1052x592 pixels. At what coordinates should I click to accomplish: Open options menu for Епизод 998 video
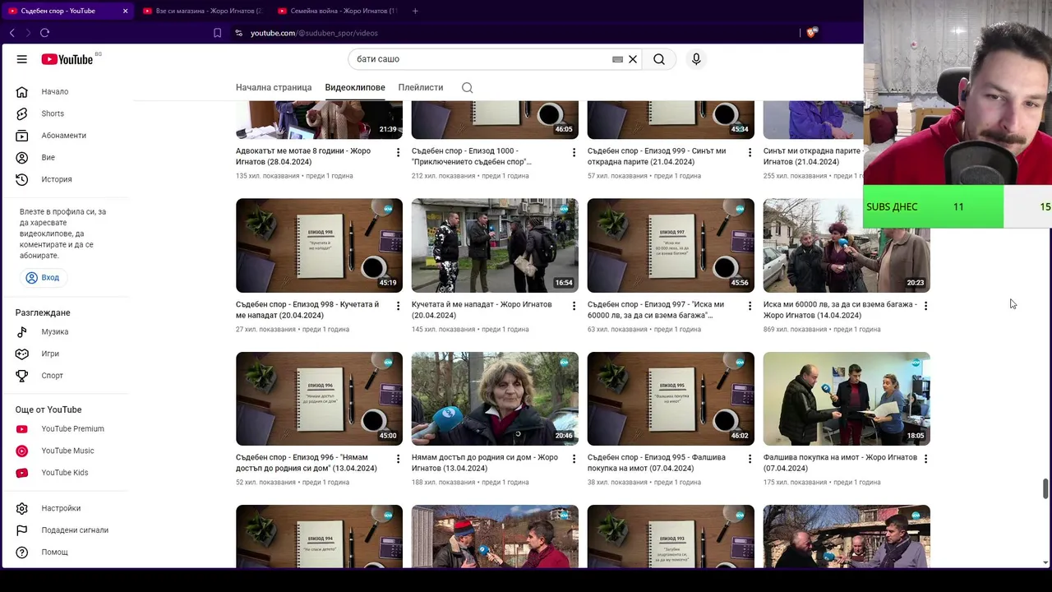[398, 306]
